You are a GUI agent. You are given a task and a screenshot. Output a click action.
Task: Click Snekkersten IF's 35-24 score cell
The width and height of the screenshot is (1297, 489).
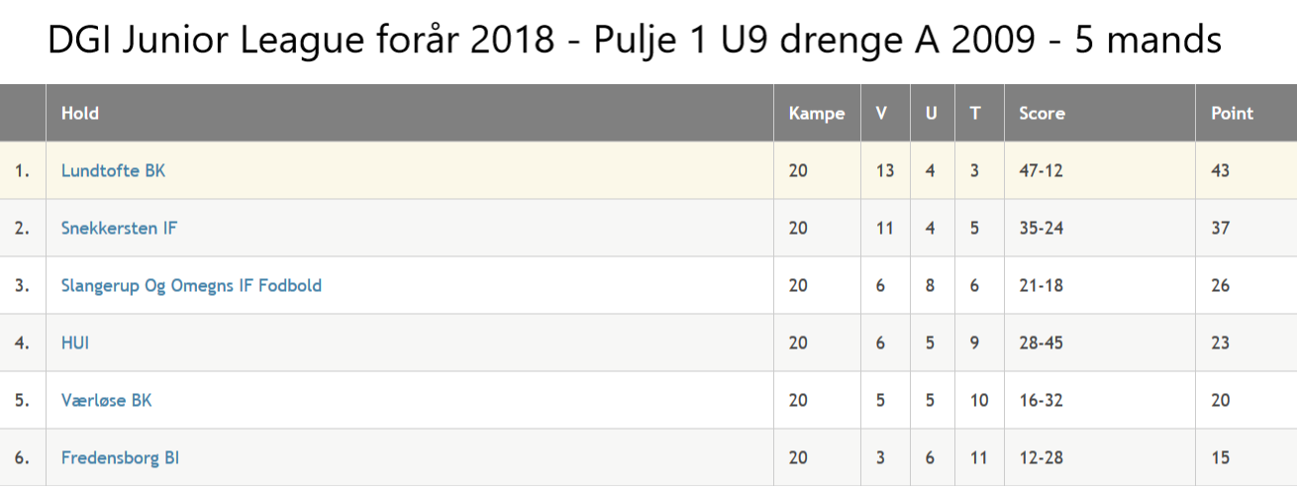pos(1041,228)
